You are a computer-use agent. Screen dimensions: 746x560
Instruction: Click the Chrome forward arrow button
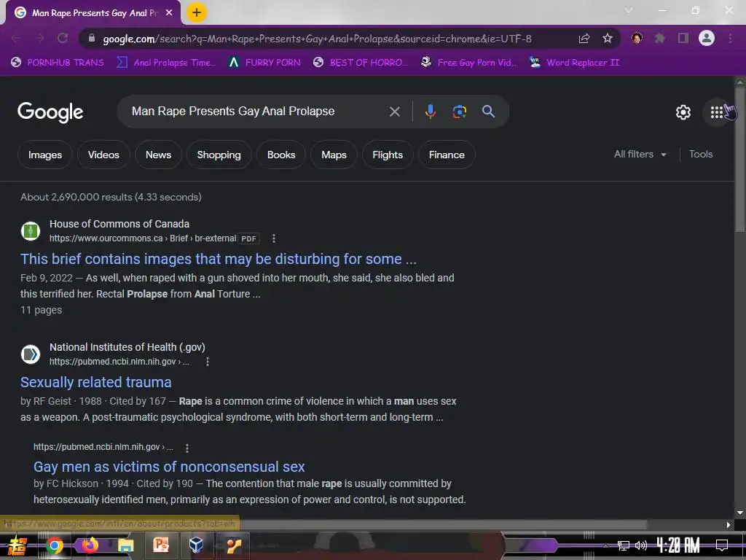click(x=39, y=39)
